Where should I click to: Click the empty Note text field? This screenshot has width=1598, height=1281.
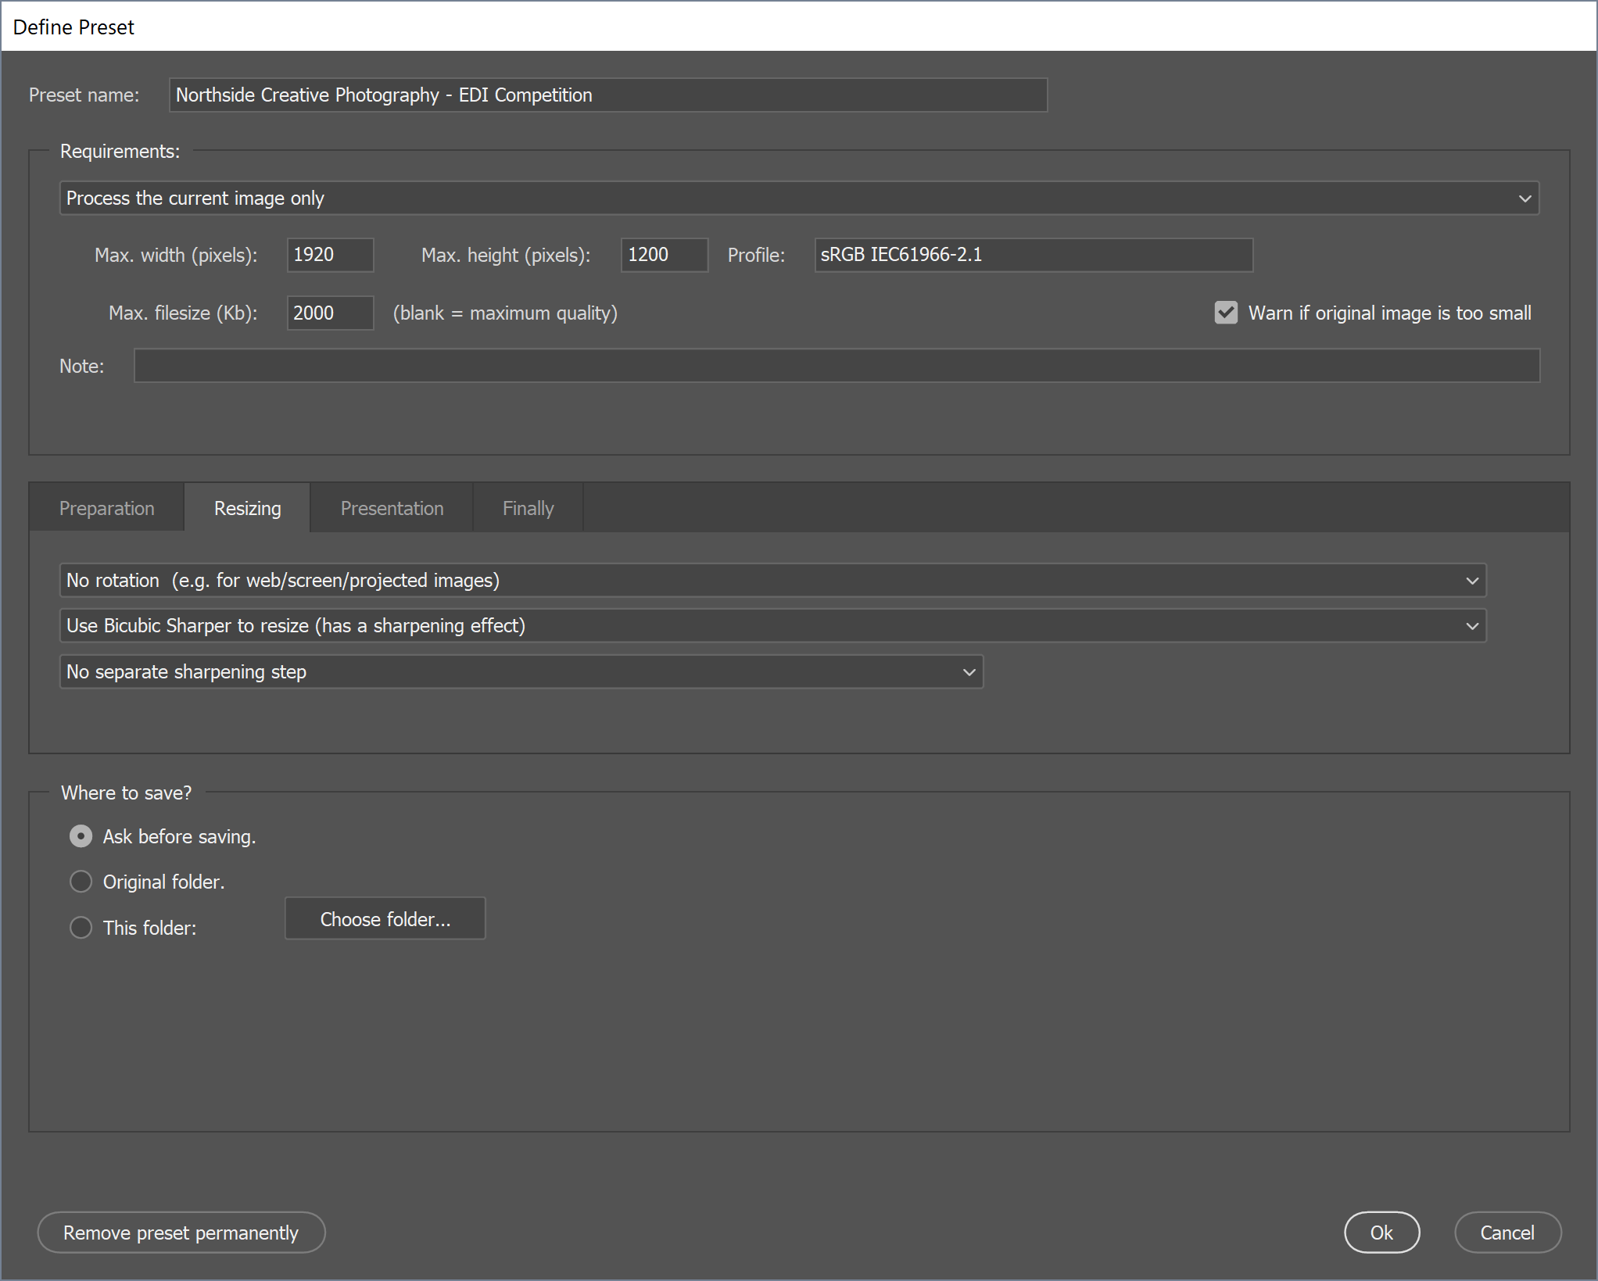(x=837, y=366)
